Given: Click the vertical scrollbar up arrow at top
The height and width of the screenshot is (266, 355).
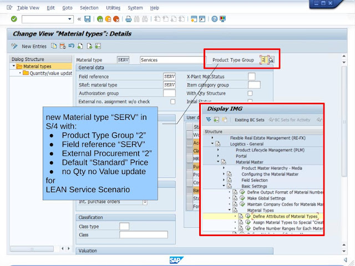Looking at the screenshot, I should 344,56.
